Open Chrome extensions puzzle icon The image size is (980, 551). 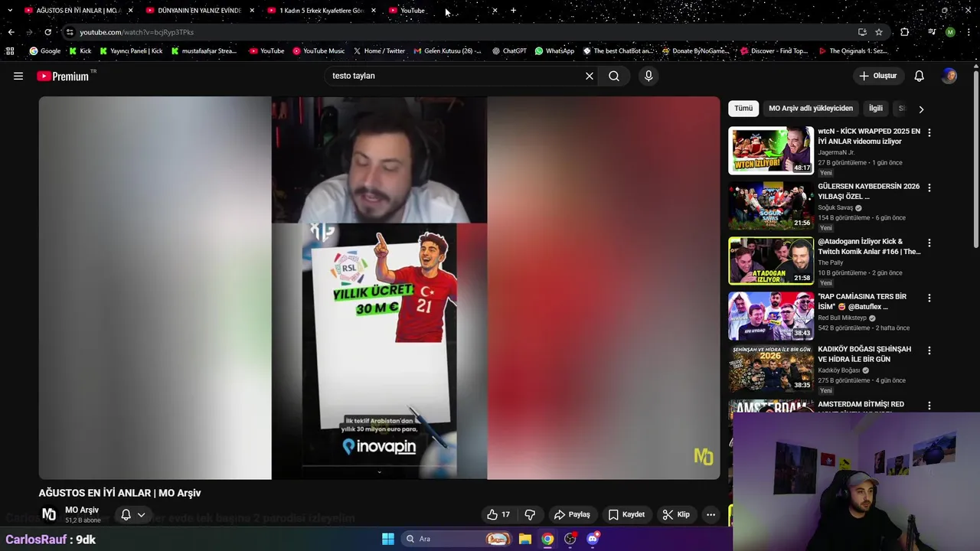tap(905, 32)
